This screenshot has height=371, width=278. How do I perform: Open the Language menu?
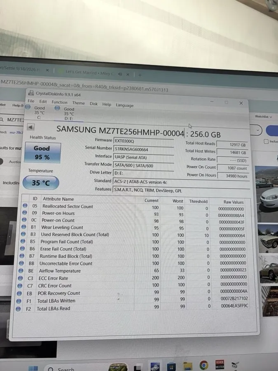124,105
